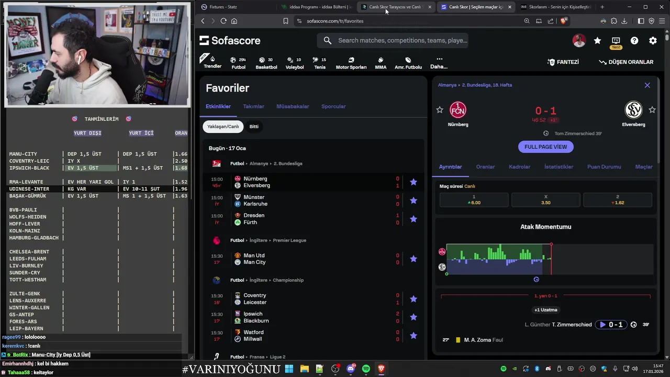Open Sofascore help question mark icon

(x=634, y=40)
